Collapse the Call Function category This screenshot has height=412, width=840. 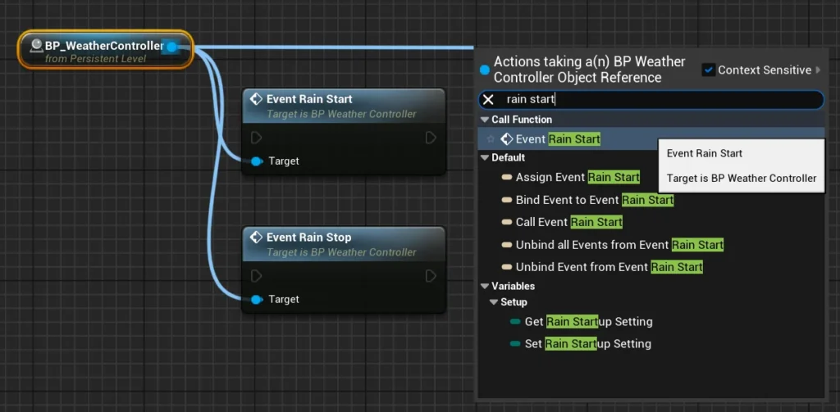(x=484, y=120)
